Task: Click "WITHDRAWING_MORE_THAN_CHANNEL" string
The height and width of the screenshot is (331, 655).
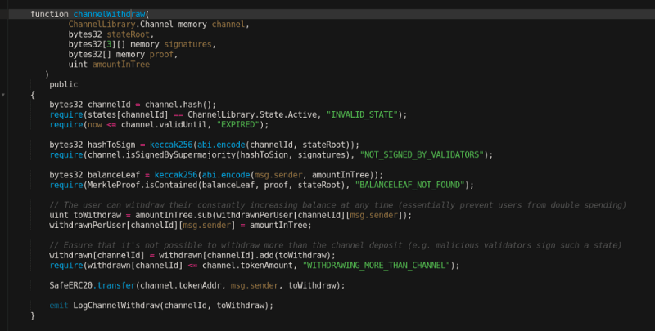Action: 377,265
